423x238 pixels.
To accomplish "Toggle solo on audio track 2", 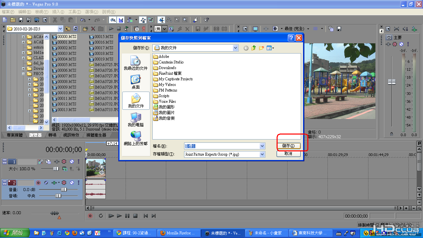I will pyautogui.click(x=78, y=182).
